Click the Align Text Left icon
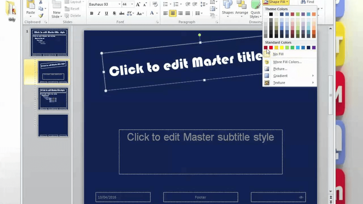The height and width of the screenshot is (204, 363). [165, 13]
